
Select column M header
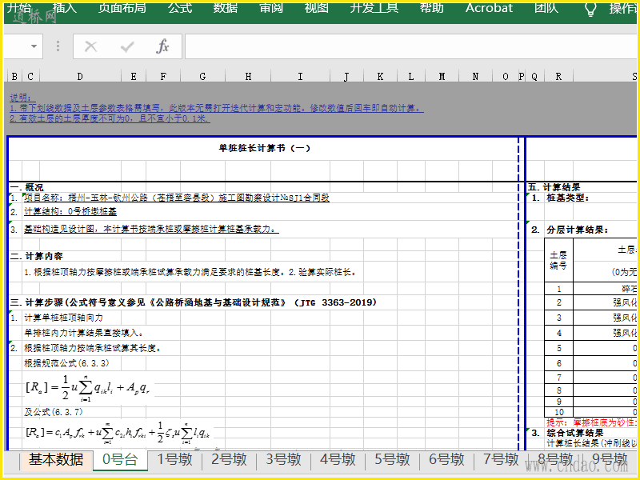442,76
